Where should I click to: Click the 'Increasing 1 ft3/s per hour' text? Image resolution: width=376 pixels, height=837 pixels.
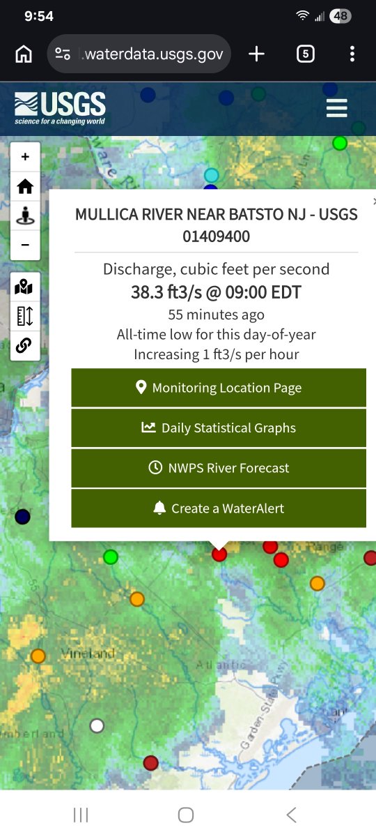point(217,354)
